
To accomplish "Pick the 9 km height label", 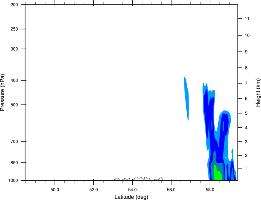I will (x=246, y=52).
